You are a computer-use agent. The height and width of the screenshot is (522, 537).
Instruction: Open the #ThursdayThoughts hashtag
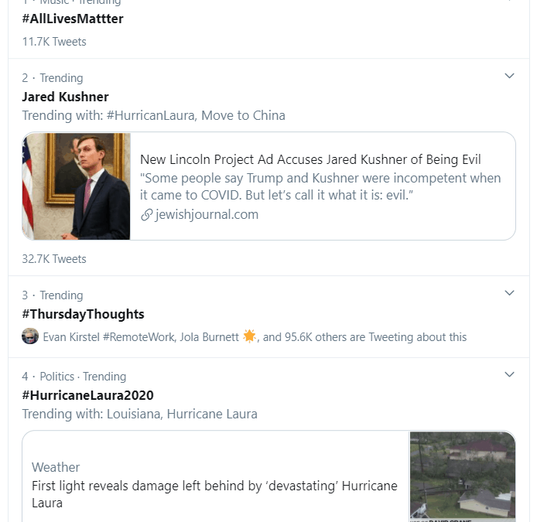[83, 314]
